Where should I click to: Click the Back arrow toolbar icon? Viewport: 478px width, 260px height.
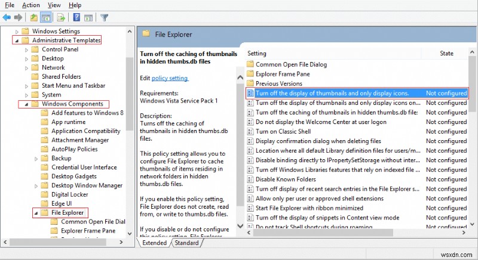pos(7,18)
